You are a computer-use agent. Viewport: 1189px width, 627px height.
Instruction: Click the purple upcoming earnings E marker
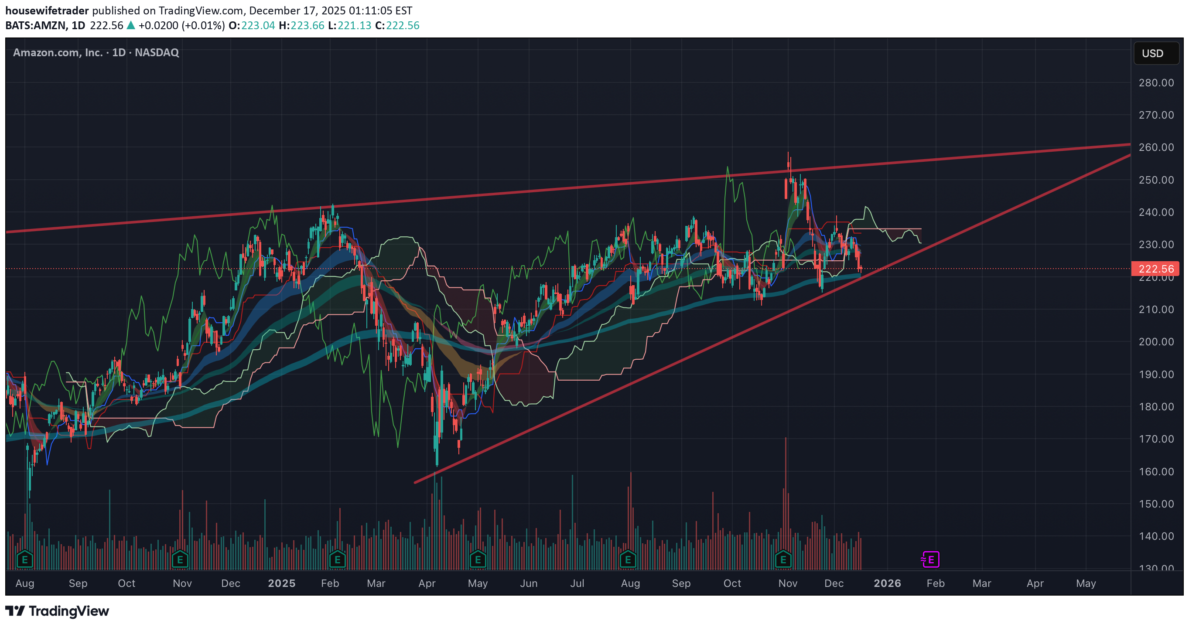tap(930, 560)
